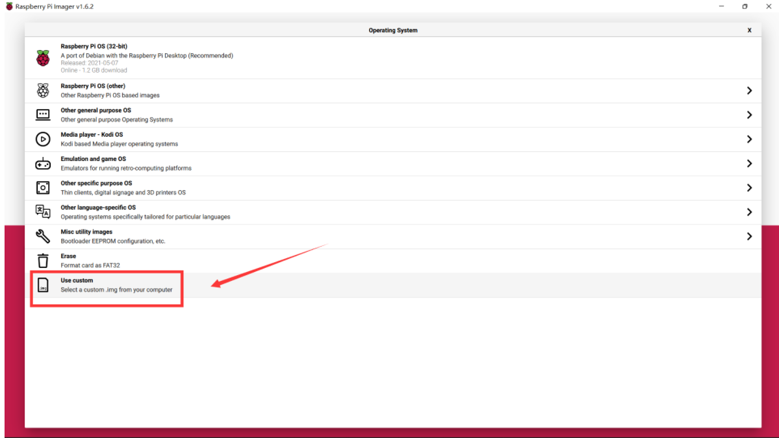Expand Raspberry Pi OS (other) with its chevron
Viewport: 779px width, 438px height.
click(749, 90)
